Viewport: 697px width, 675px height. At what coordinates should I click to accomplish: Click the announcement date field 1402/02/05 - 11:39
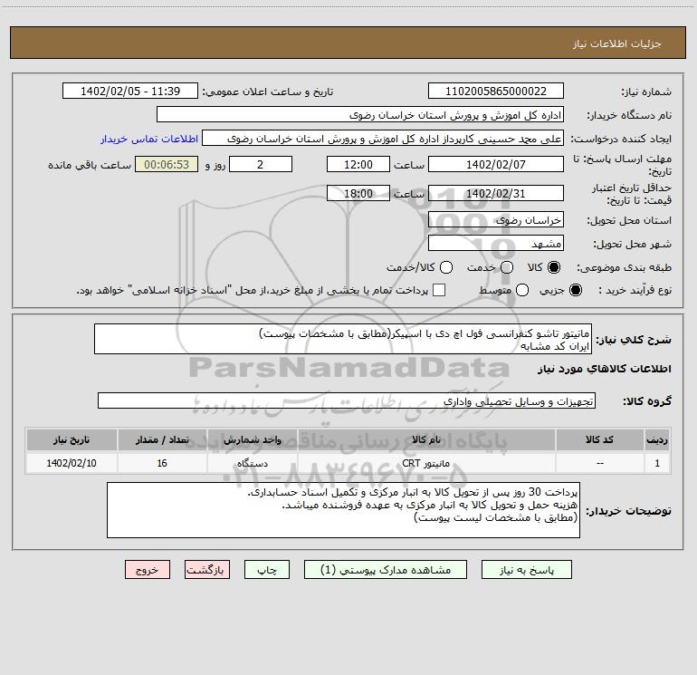click(x=130, y=92)
